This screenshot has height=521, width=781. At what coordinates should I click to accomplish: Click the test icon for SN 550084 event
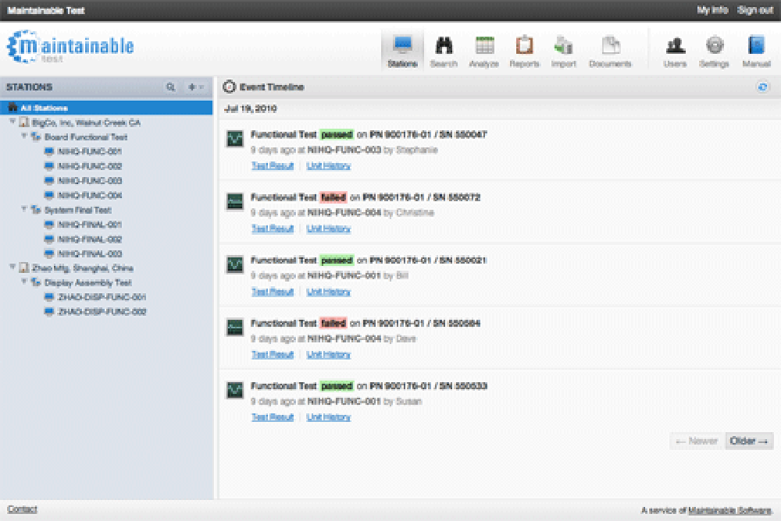click(x=234, y=327)
